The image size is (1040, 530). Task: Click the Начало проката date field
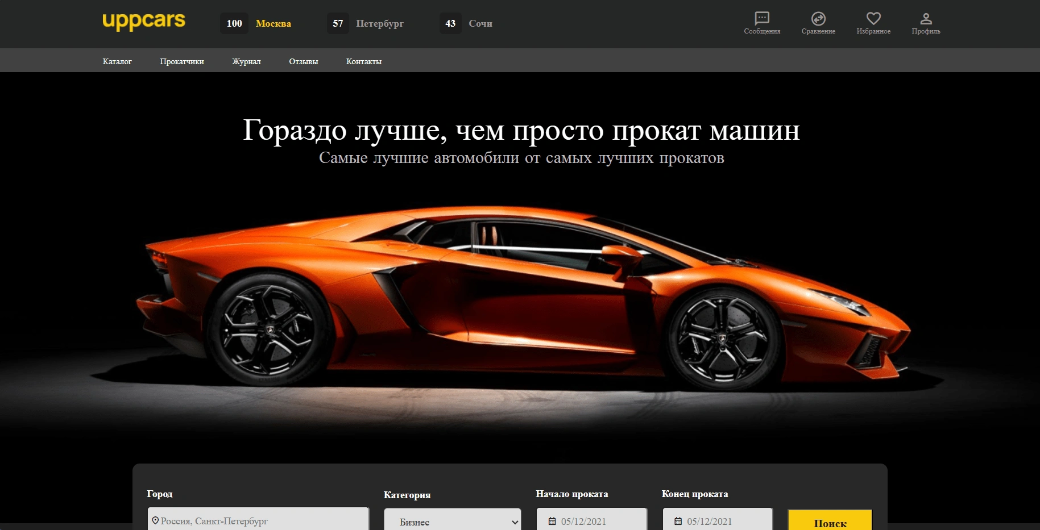tap(592, 519)
